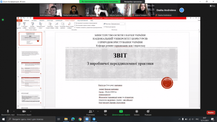The image size is (217, 122).
Task: Select slide 3 thumbnail in slide panel
Action: pyautogui.click(x=31, y=68)
